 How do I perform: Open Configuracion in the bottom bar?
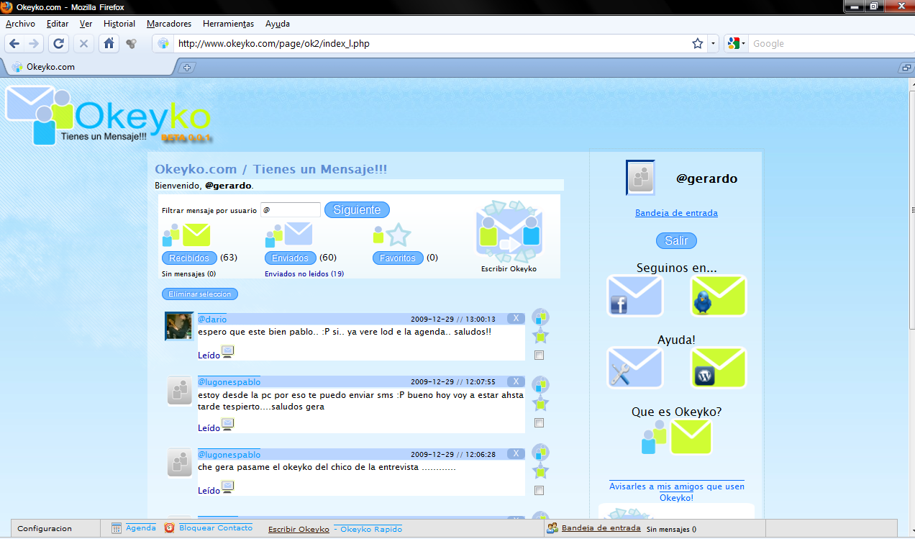[45, 528]
